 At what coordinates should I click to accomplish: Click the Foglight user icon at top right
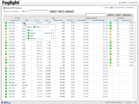(120, 3)
